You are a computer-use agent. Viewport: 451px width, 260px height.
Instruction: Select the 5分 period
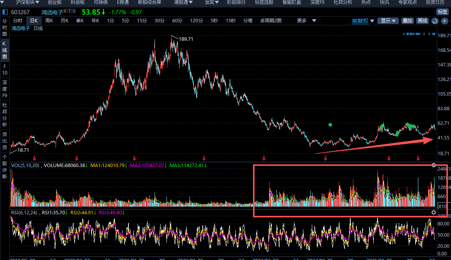point(125,21)
